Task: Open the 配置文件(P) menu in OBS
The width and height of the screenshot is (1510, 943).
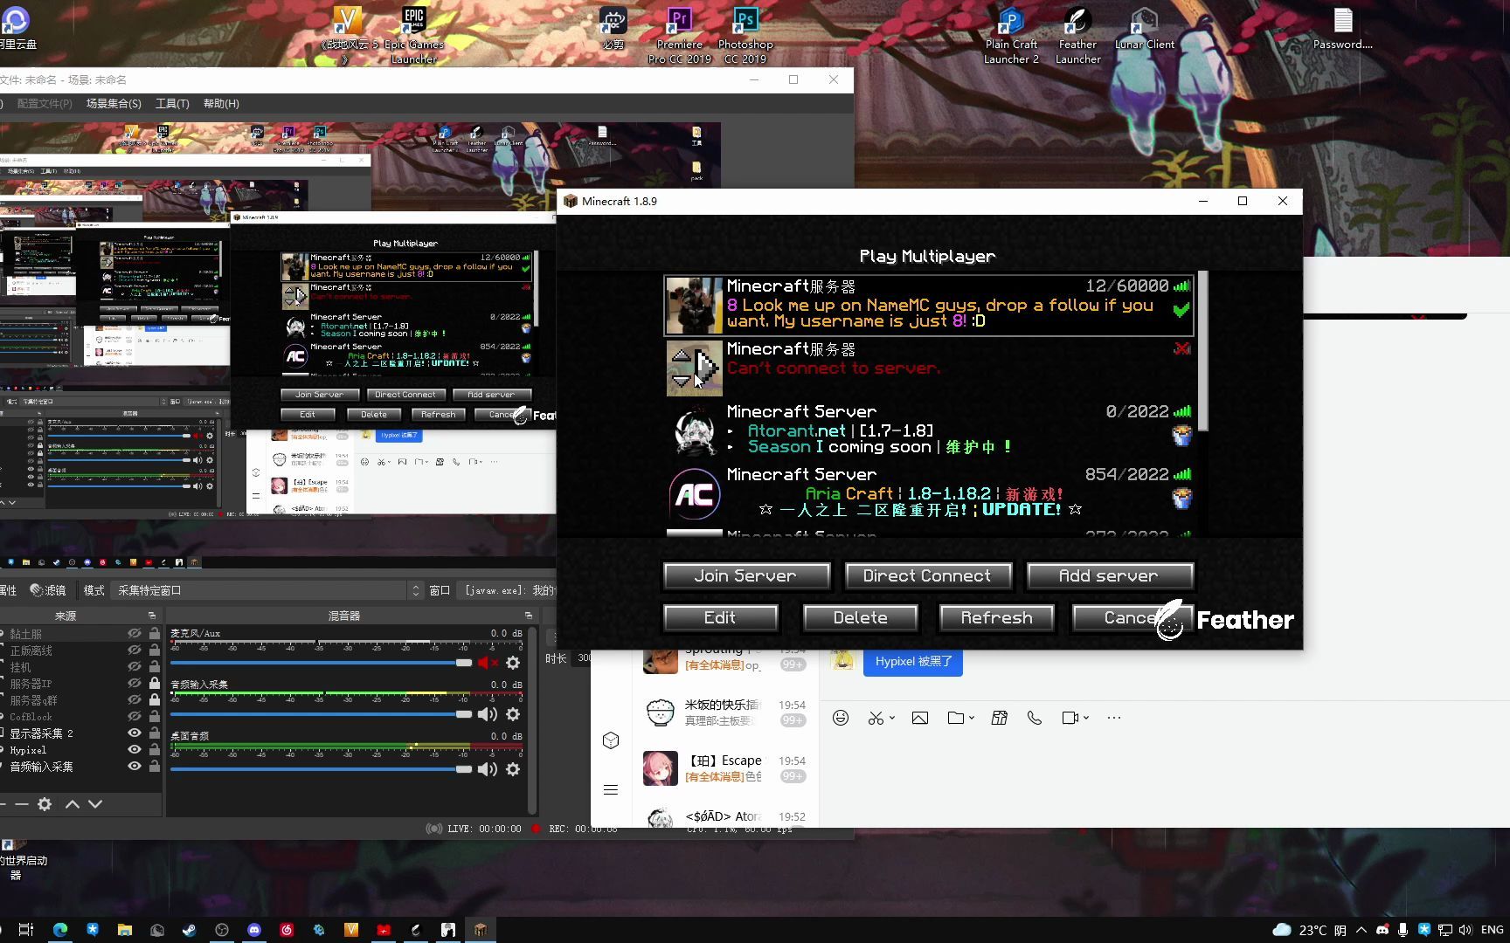Action: click(44, 104)
